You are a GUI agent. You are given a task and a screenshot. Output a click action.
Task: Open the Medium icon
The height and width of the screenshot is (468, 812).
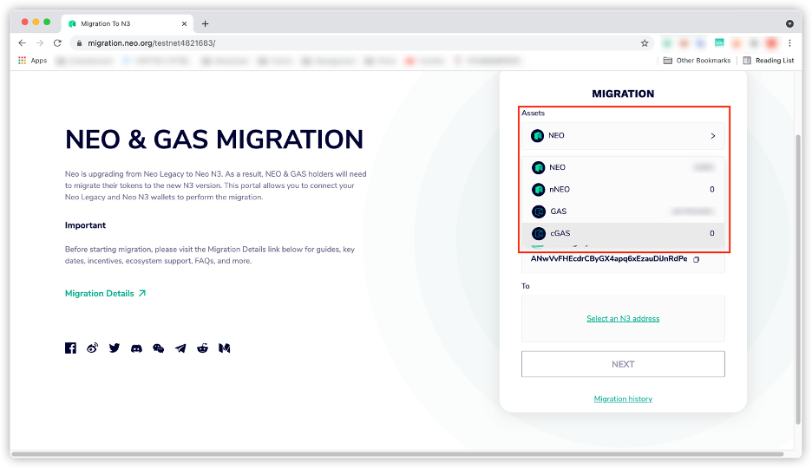(224, 348)
